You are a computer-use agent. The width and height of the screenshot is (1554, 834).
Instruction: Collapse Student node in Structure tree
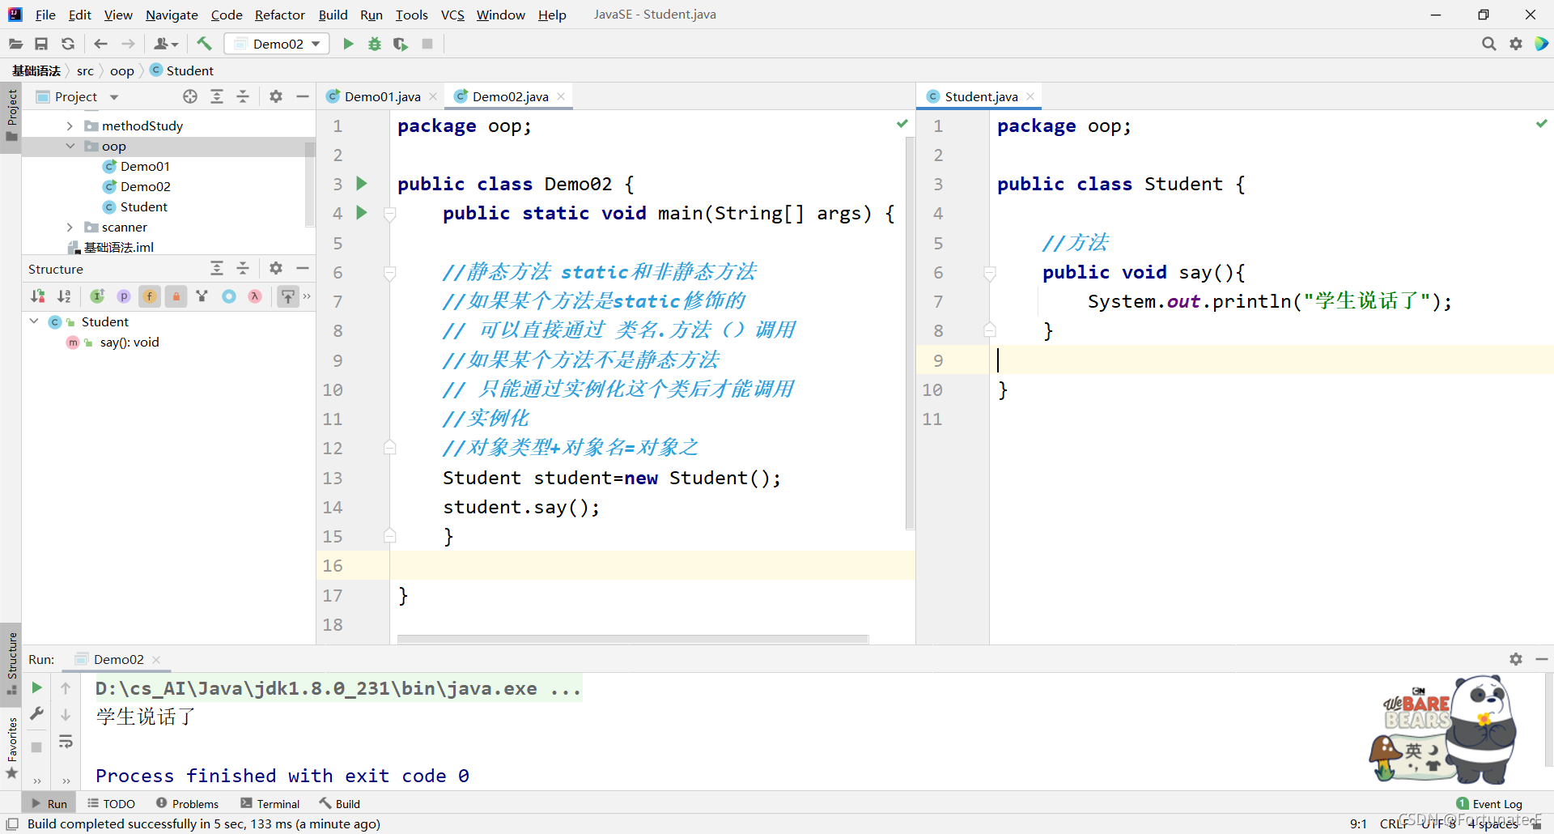(34, 321)
